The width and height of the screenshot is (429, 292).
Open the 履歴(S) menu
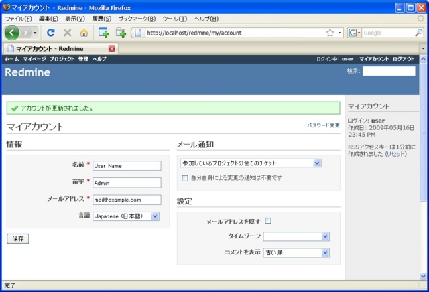101,19
